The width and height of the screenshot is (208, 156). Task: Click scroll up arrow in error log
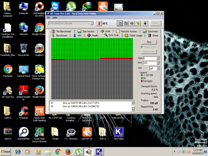click(133, 103)
